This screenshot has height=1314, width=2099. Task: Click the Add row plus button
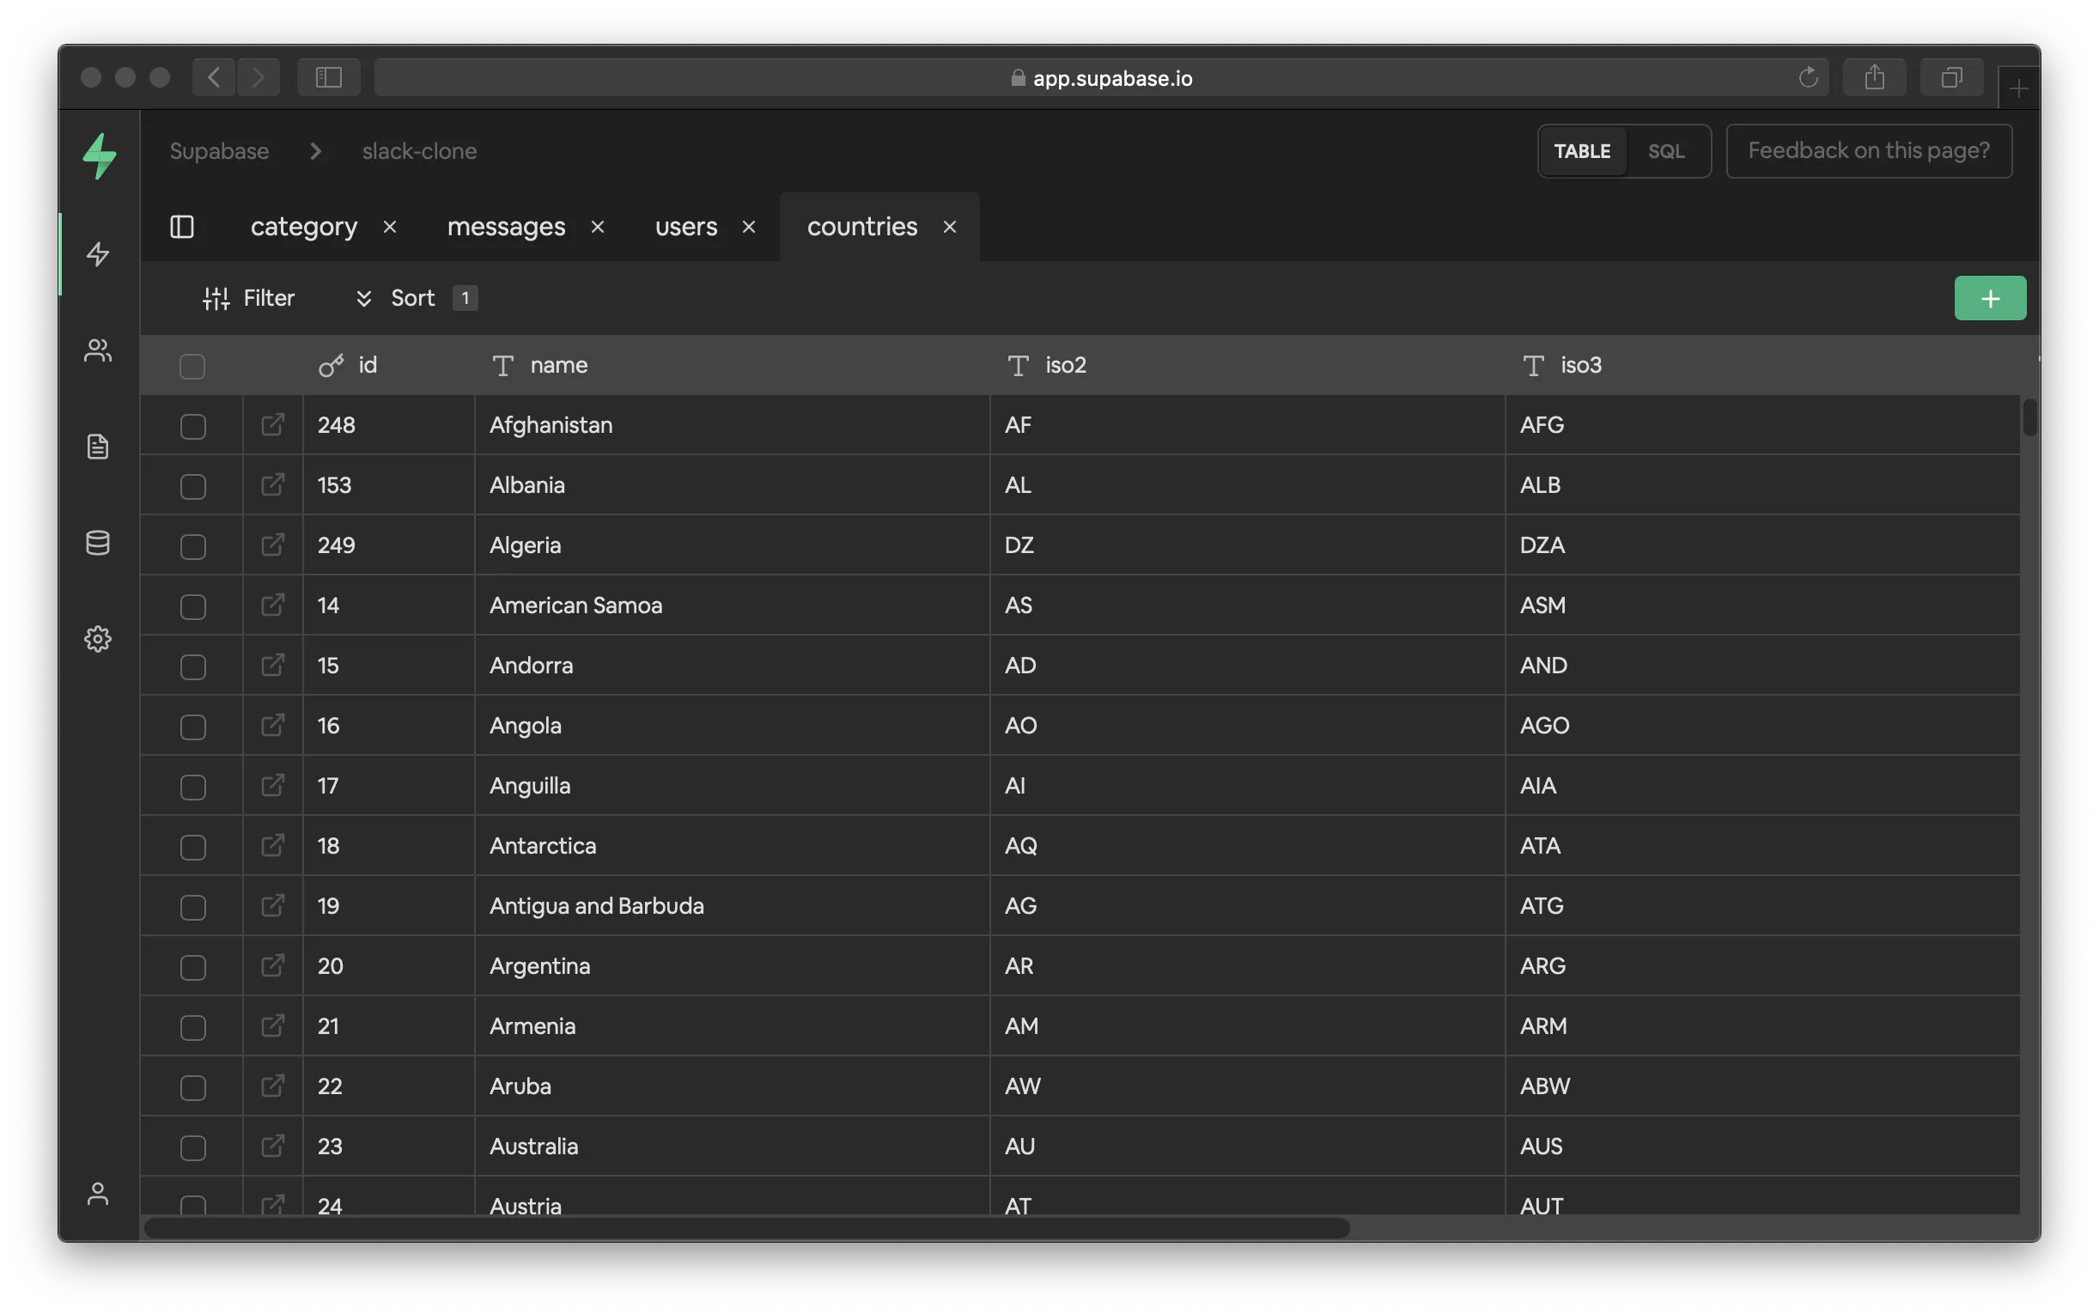click(x=1990, y=296)
